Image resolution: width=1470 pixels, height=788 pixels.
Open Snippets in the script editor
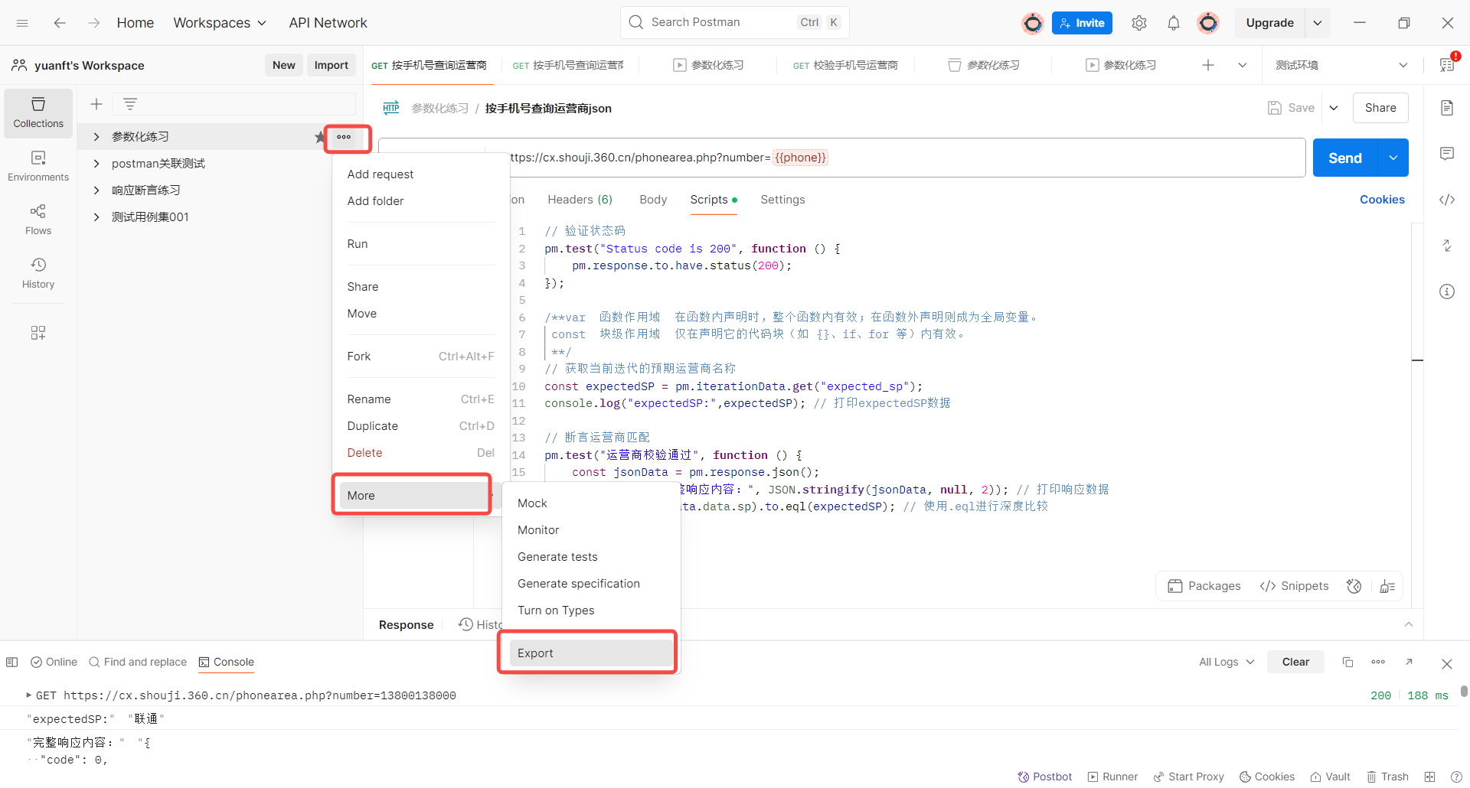click(1294, 586)
